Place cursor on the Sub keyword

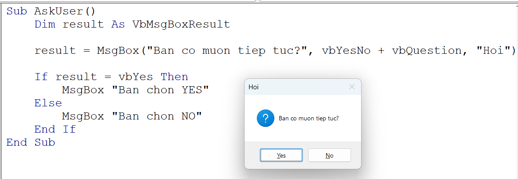pyautogui.click(x=17, y=11)
